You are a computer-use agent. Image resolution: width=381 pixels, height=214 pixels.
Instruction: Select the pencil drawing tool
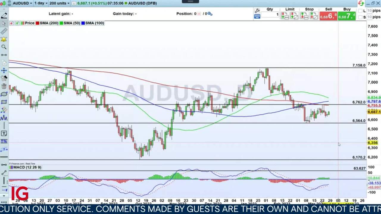(x=4, y=16)
